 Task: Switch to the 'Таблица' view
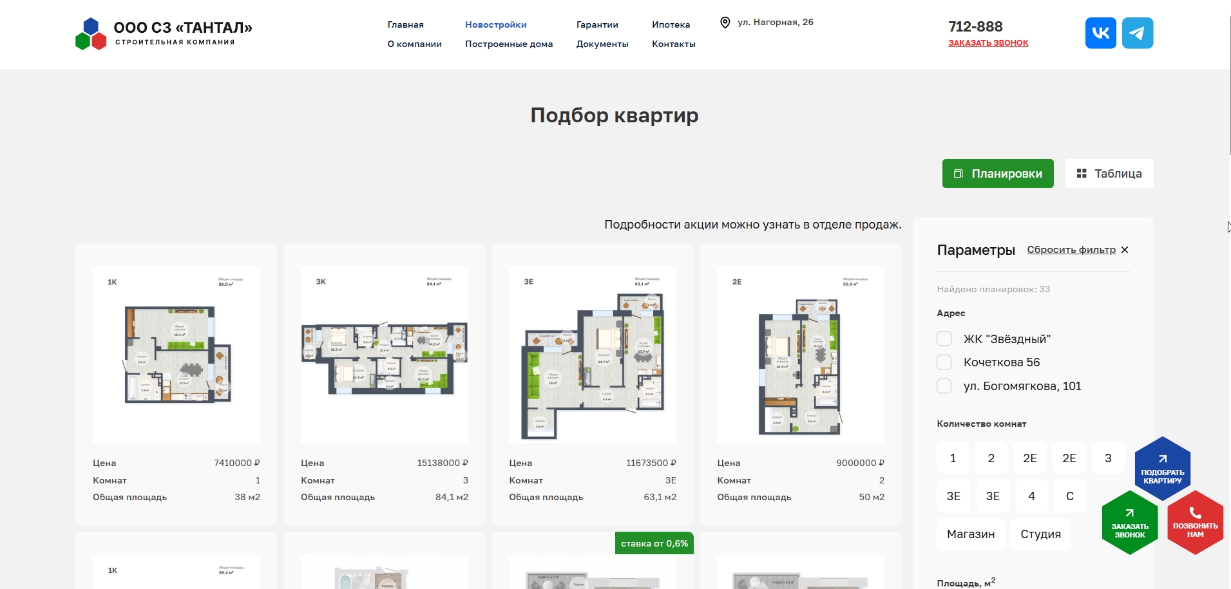click(x=1109, y=174)
